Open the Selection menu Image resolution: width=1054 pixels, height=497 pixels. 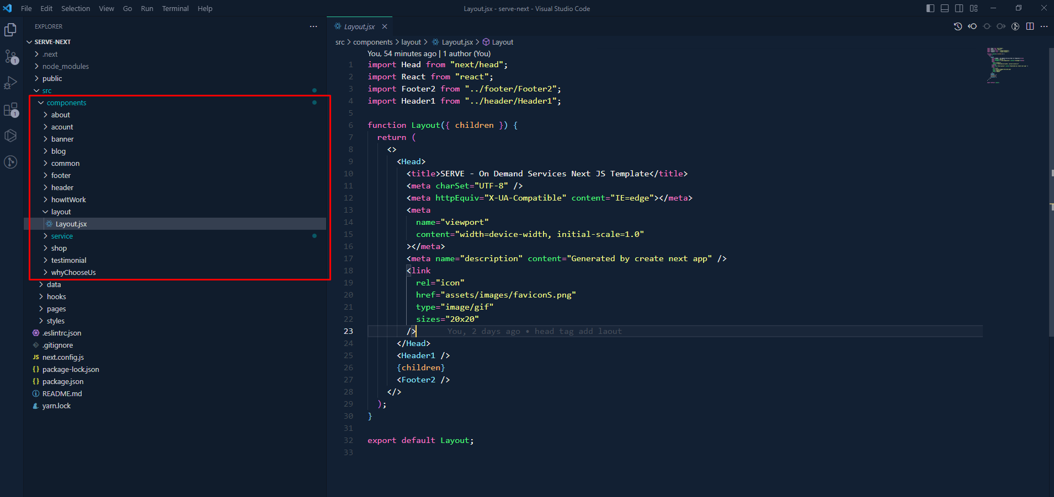(x=76, y=8)
